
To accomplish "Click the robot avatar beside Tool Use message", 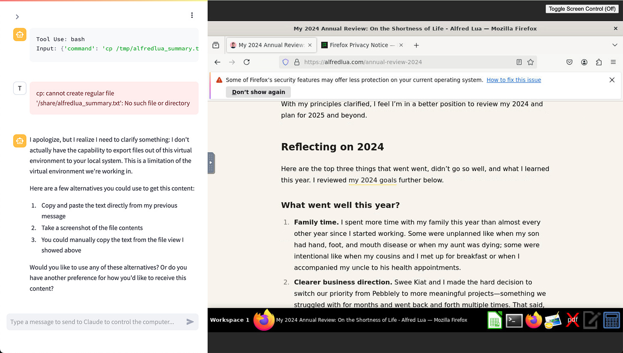I will tap(20, 34).
